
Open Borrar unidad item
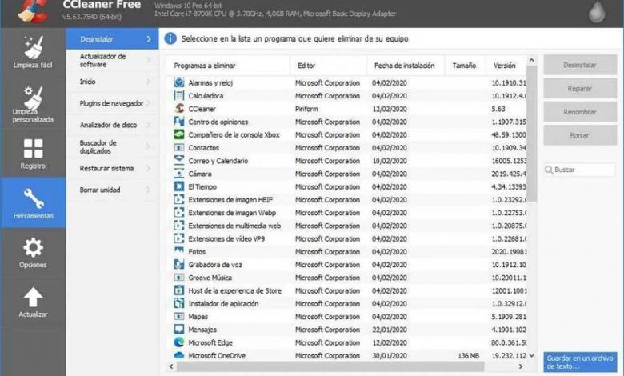(x=112, y=190)
